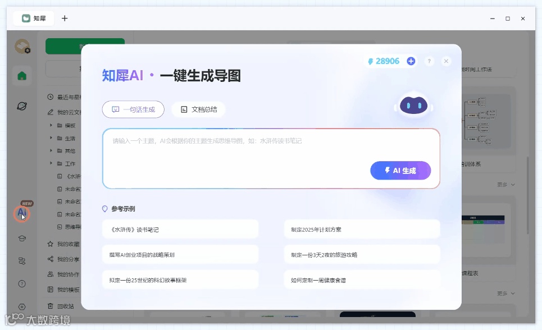Open the 生活 folder
The image size is (542, 330).
(66, 138)
